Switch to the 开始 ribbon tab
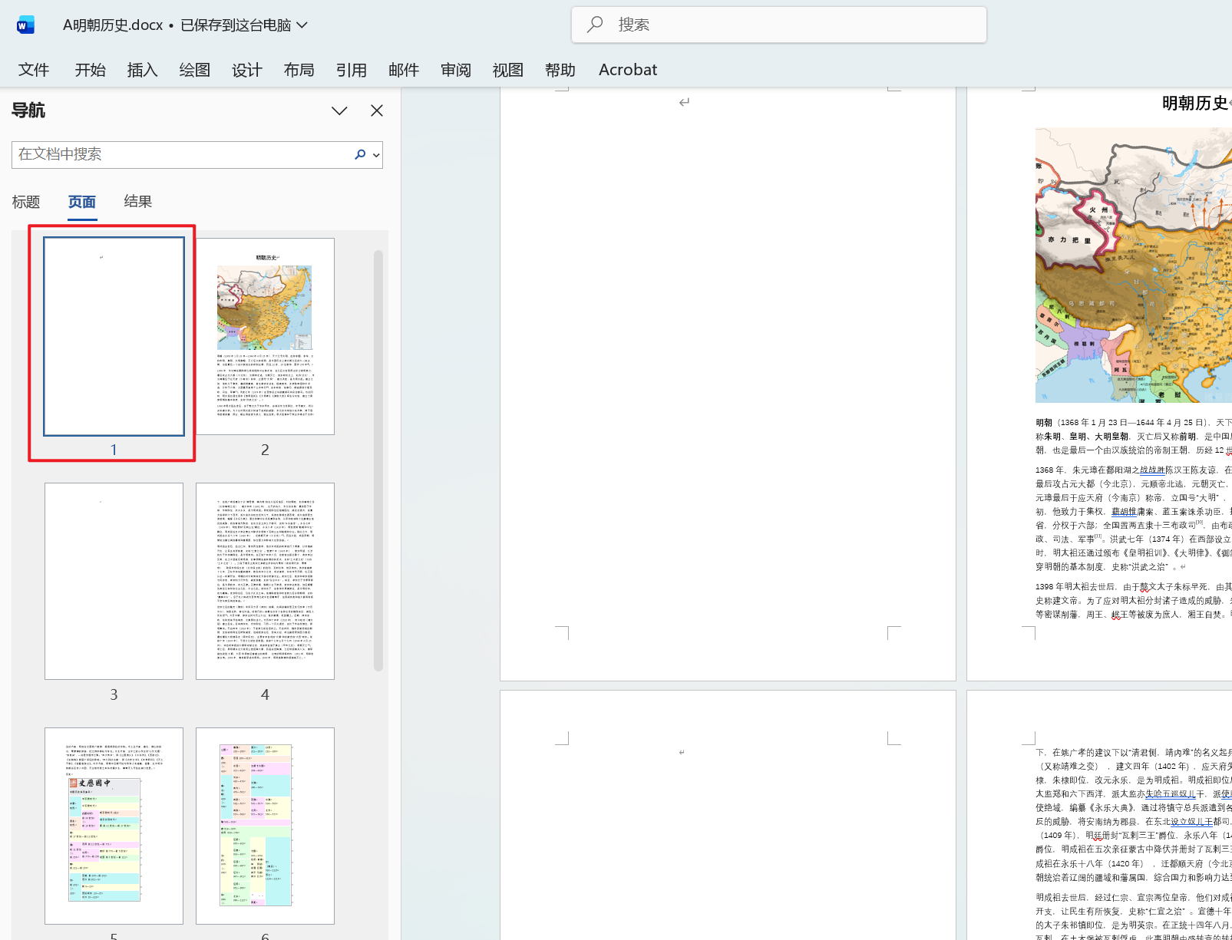The height and width of the screenshot is (940, 1232). [x=90, y=69]
